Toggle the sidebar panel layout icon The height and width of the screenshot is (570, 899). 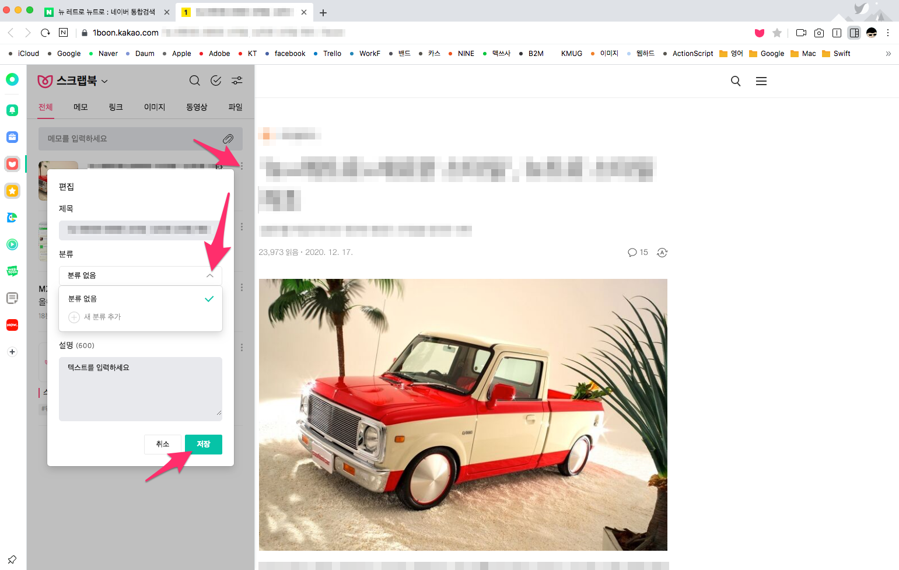coord(854,33)
